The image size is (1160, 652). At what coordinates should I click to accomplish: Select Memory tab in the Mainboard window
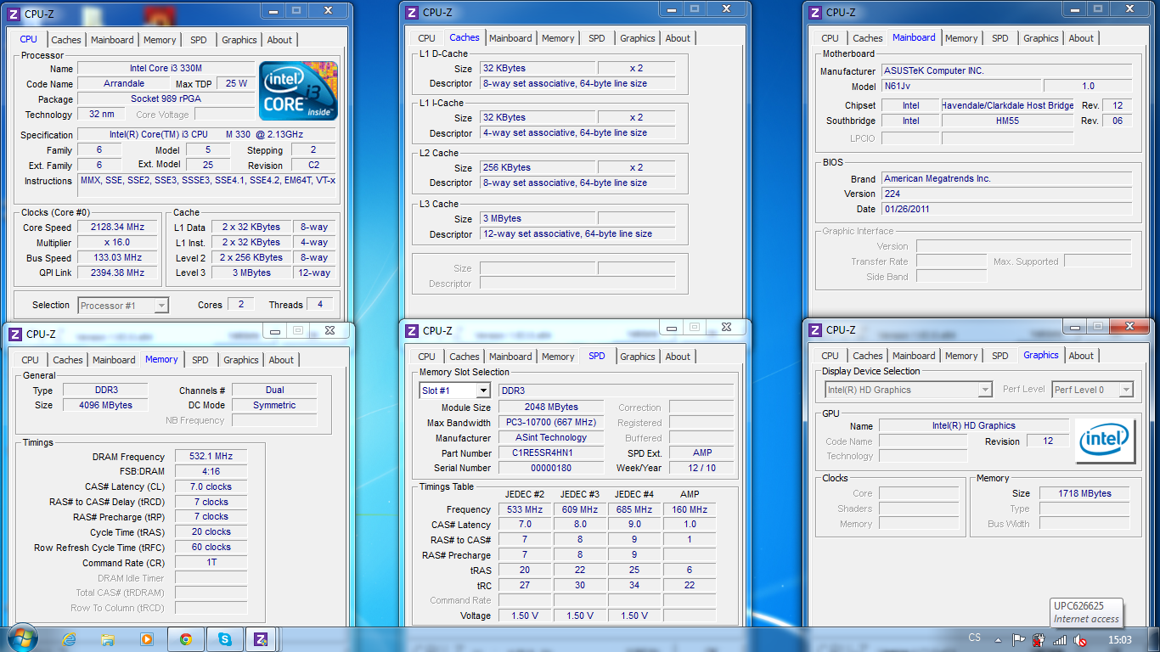point(961,38)
